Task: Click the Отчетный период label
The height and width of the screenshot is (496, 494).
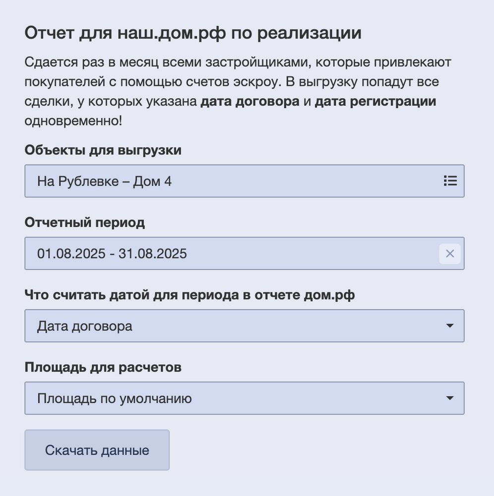Action: click(84, 223)
